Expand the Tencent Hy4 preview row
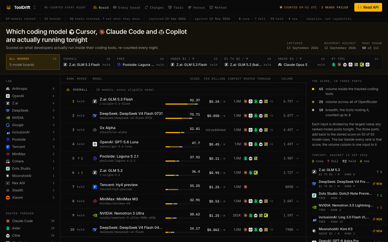Image resolution: width=388 pixels, height=242 pixels. pos(297,187)
